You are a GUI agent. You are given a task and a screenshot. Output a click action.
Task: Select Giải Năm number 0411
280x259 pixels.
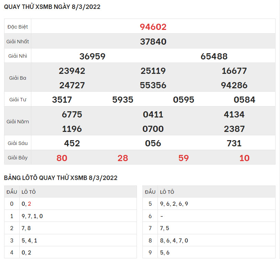click(x=153, y=114)
